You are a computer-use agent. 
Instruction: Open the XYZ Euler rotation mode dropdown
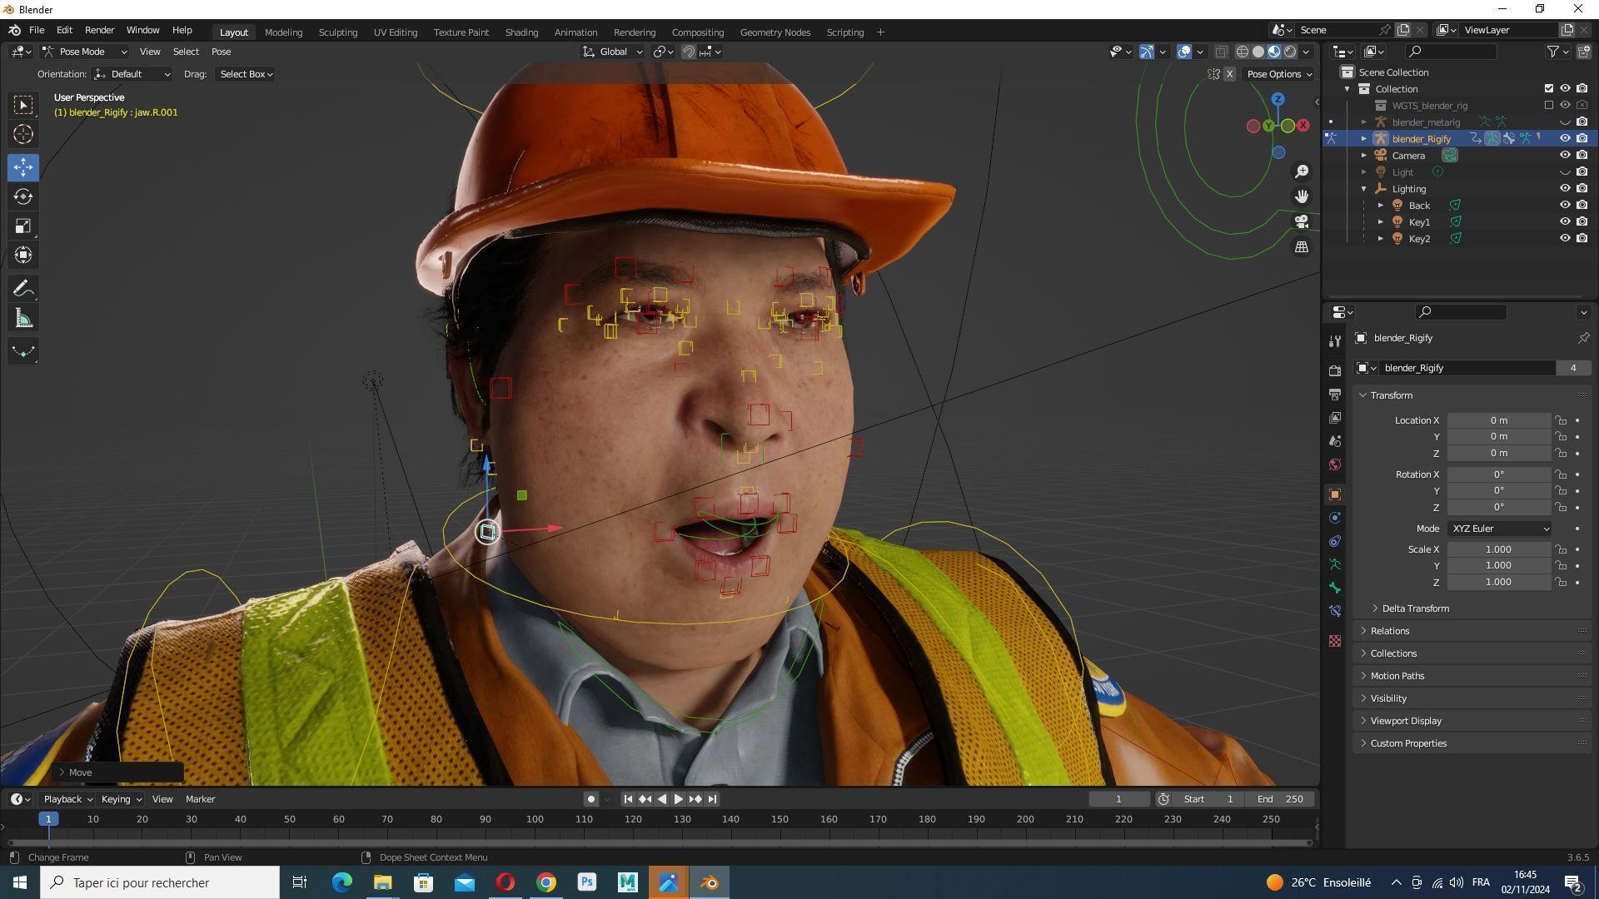pos(1499,529)
